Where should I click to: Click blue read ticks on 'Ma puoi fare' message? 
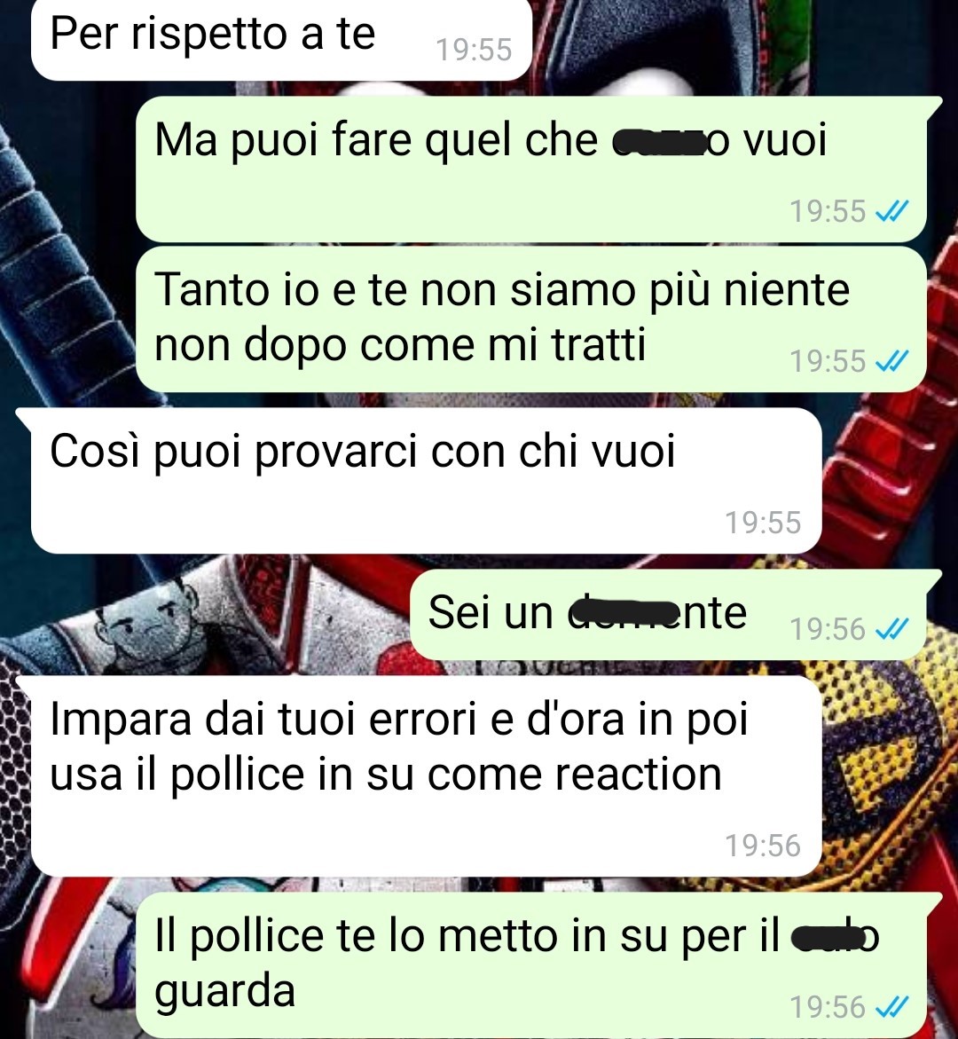891,211
